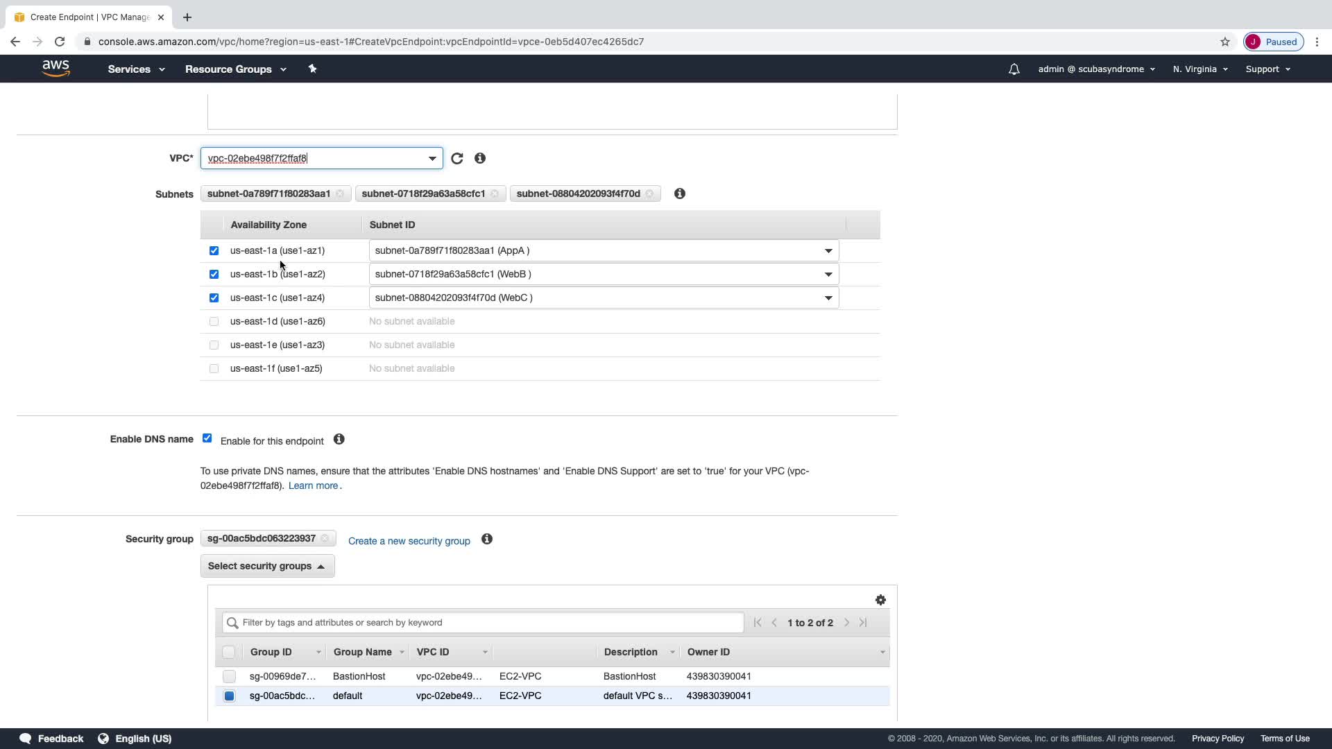Click the Subnets info icon

[680, 194]
